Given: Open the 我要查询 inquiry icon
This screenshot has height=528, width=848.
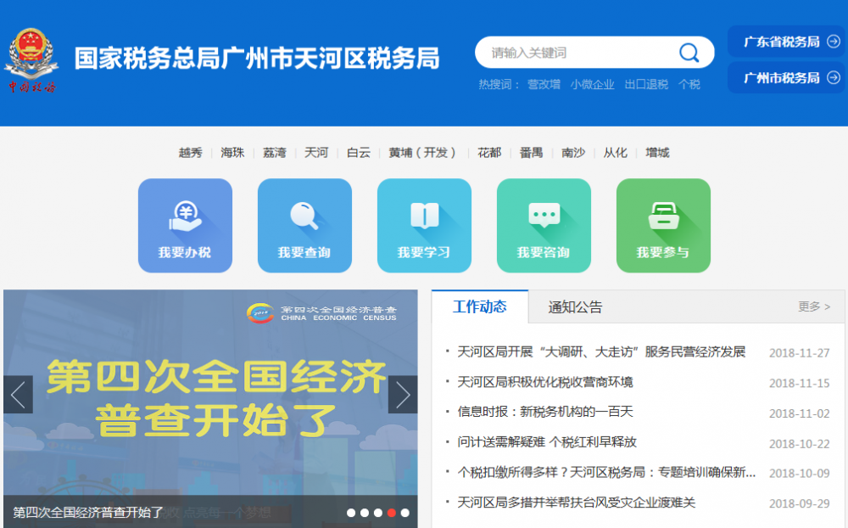Looking at the screenshot, I should 304,225.
